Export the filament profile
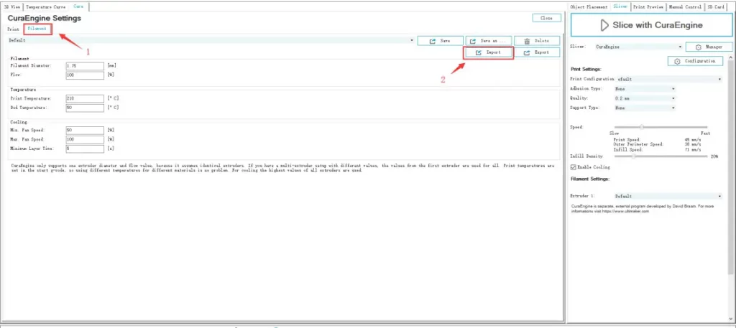Screen dimensions: 736x328 pos(537,52)
